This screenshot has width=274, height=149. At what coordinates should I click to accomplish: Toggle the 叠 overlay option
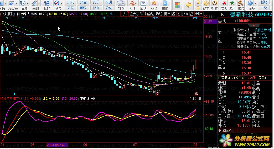click(174, 14)
